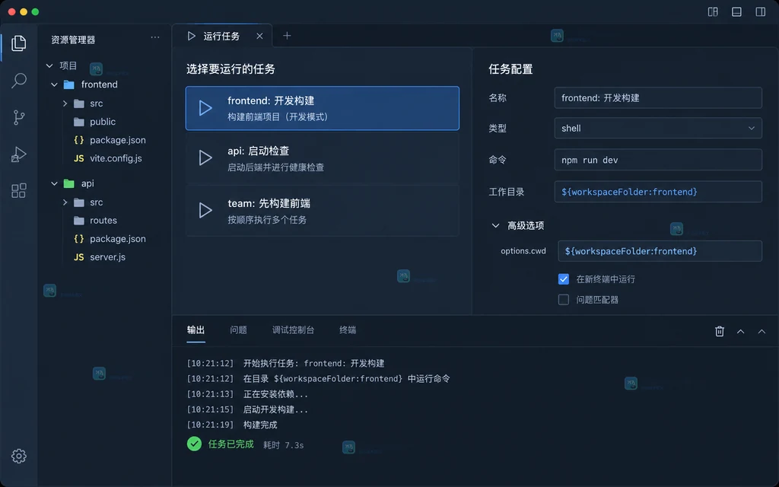Maximize panel with the last up chevron

pos(761,332)
